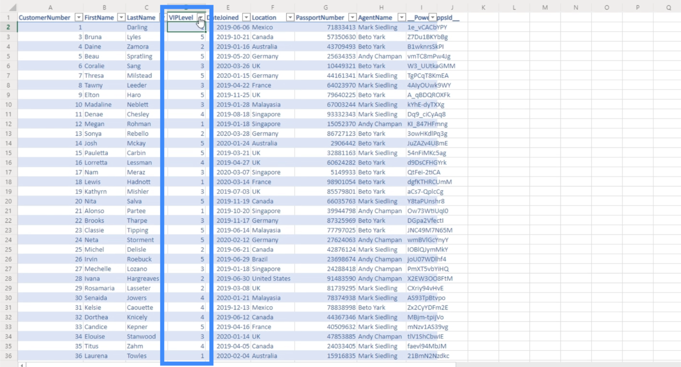Open the PassportNumber filter dropdown
The image size is (681, 367).
[352, 17]
